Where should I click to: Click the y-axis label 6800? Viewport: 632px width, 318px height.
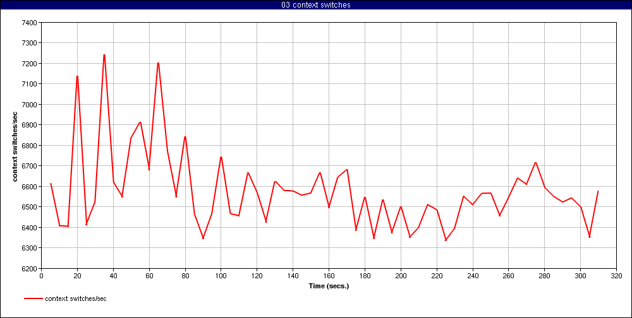[30, 146]
